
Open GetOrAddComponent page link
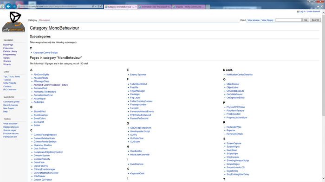click(x=141, y=128)
